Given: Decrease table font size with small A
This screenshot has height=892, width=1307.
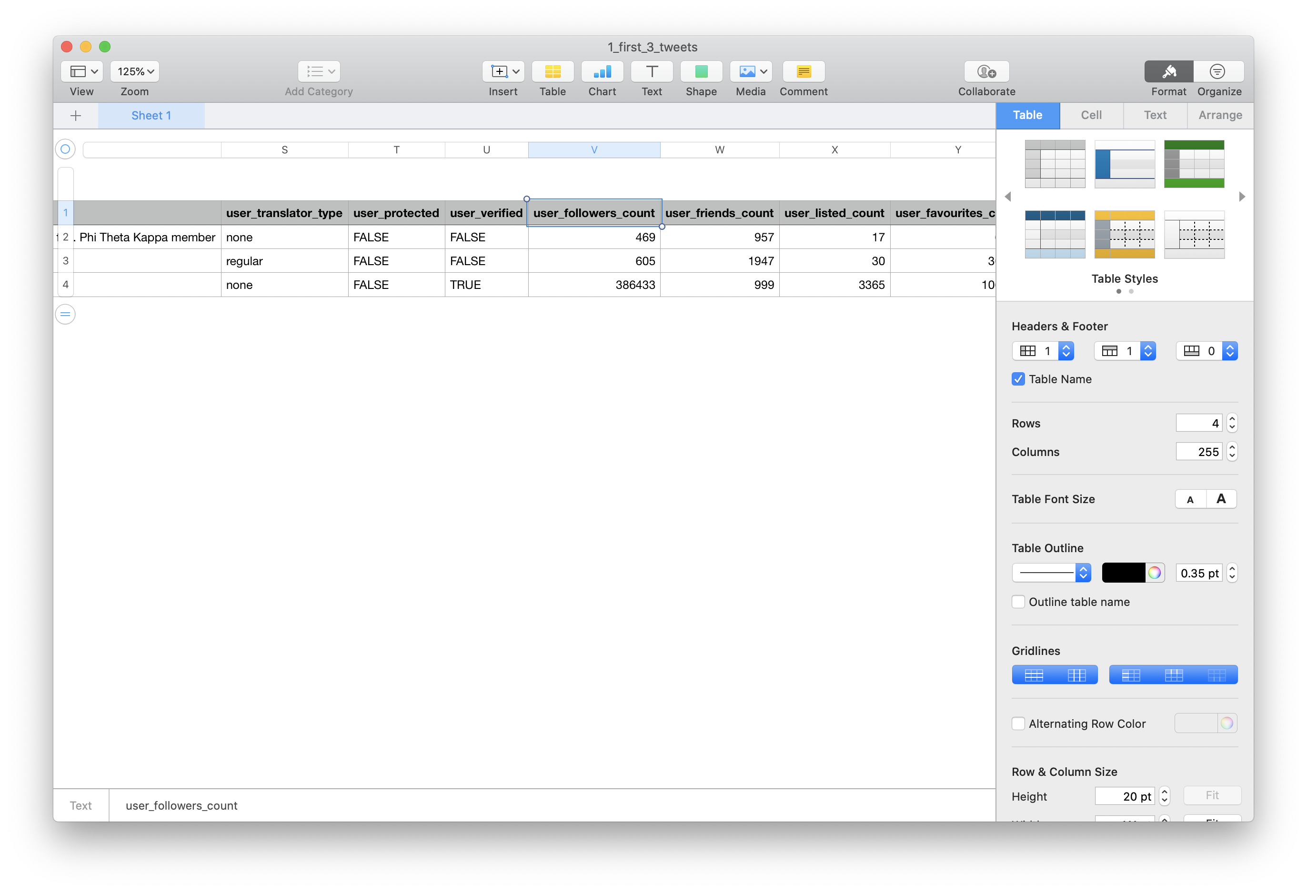Looking at the screenshot, I should pos(1191,499).
